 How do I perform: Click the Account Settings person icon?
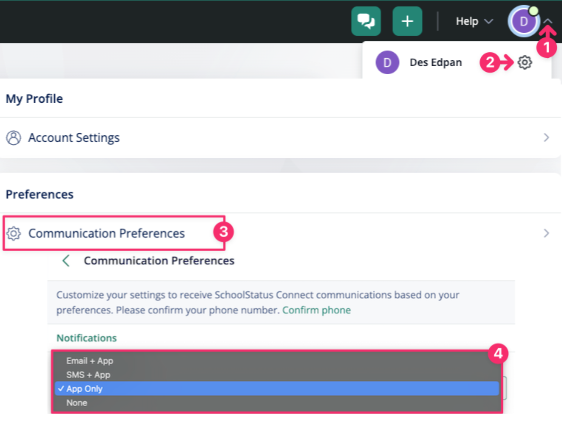[x=14, y=138]
